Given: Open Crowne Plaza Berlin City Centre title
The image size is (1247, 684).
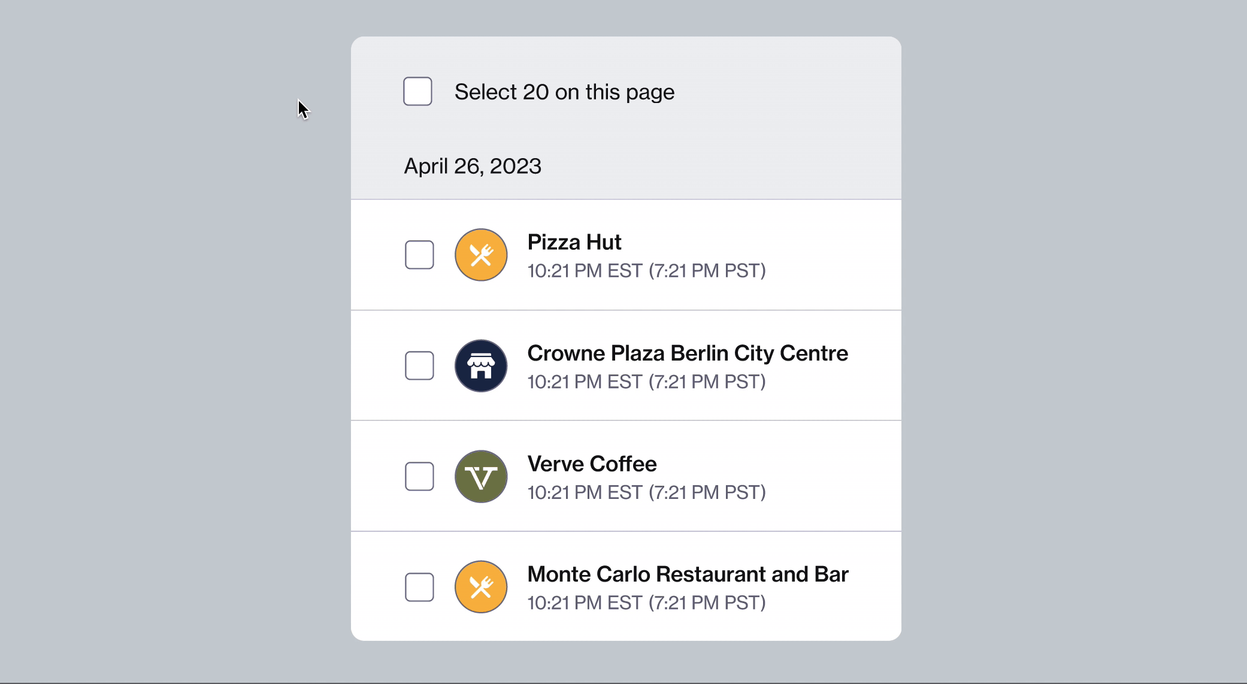Looking at the screenshot, I should point(687,353).
